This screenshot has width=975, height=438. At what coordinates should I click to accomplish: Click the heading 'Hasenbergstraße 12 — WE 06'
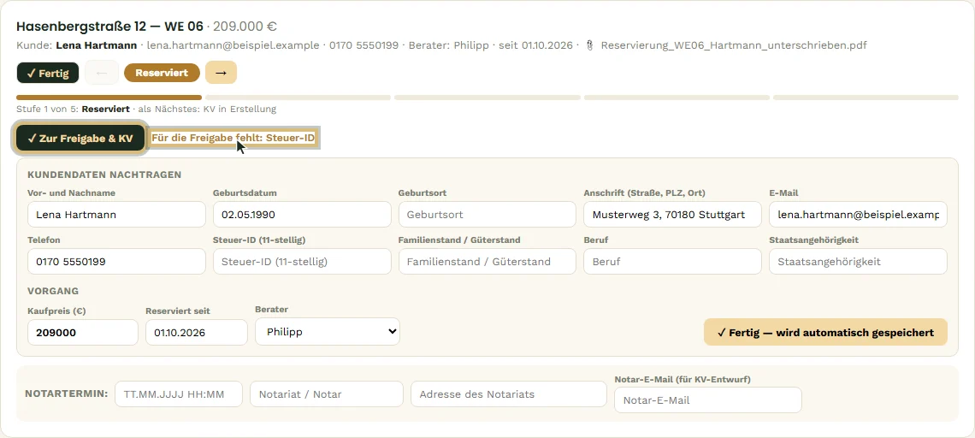click(x=110, y=27)
